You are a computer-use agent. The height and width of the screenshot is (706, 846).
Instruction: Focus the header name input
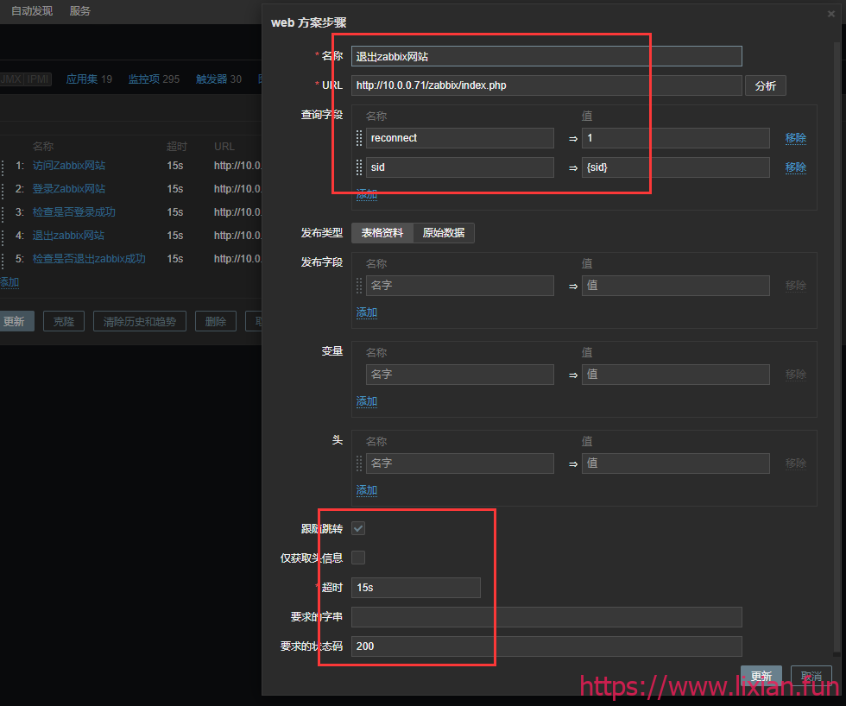pyautogui.click(x=459, y=463)
